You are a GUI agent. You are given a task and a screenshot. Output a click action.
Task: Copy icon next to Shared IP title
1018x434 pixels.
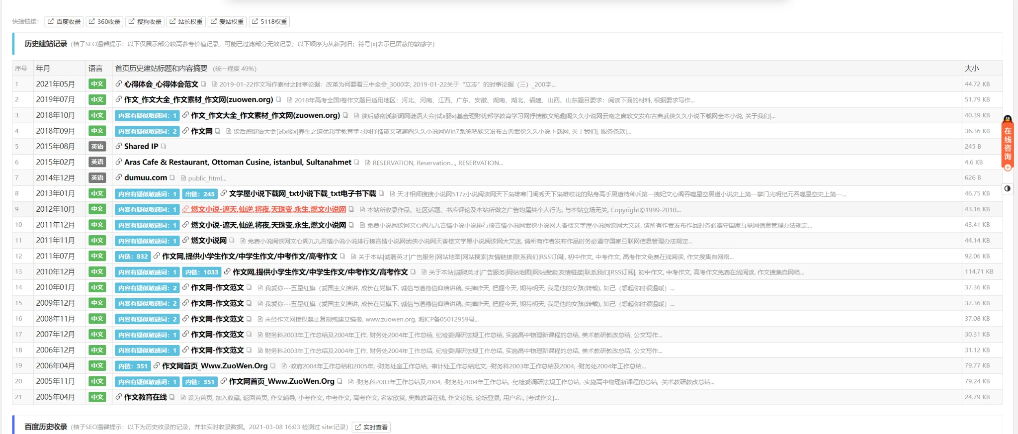164,147
